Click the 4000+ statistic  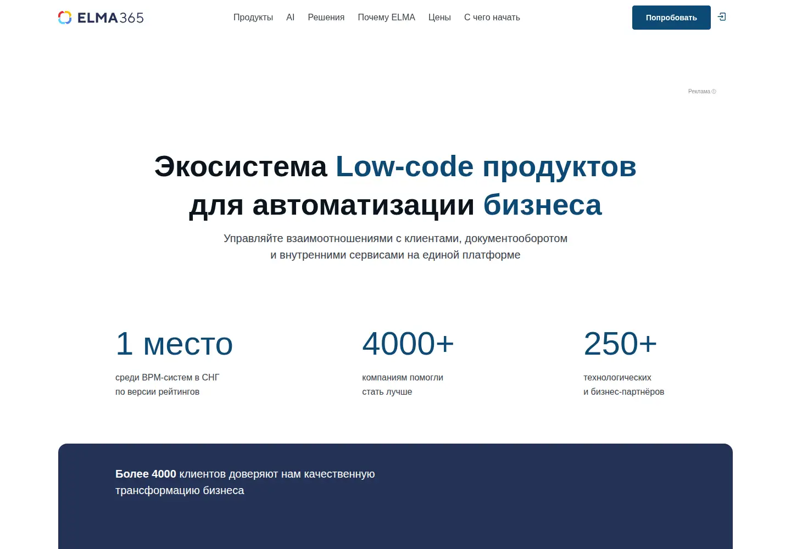408,344
